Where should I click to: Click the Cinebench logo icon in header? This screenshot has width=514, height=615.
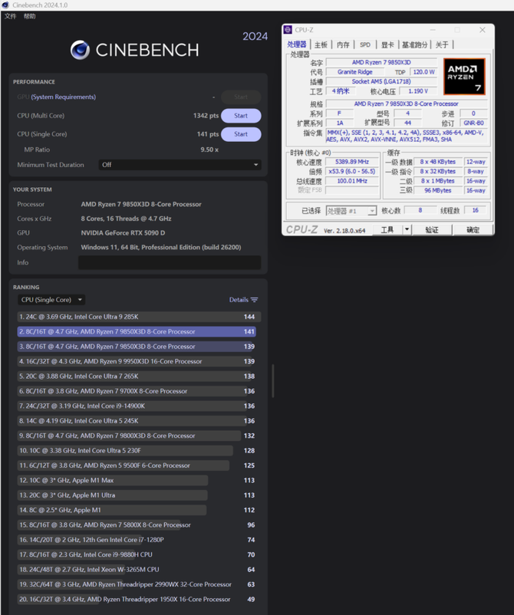(x=80, y=50)
